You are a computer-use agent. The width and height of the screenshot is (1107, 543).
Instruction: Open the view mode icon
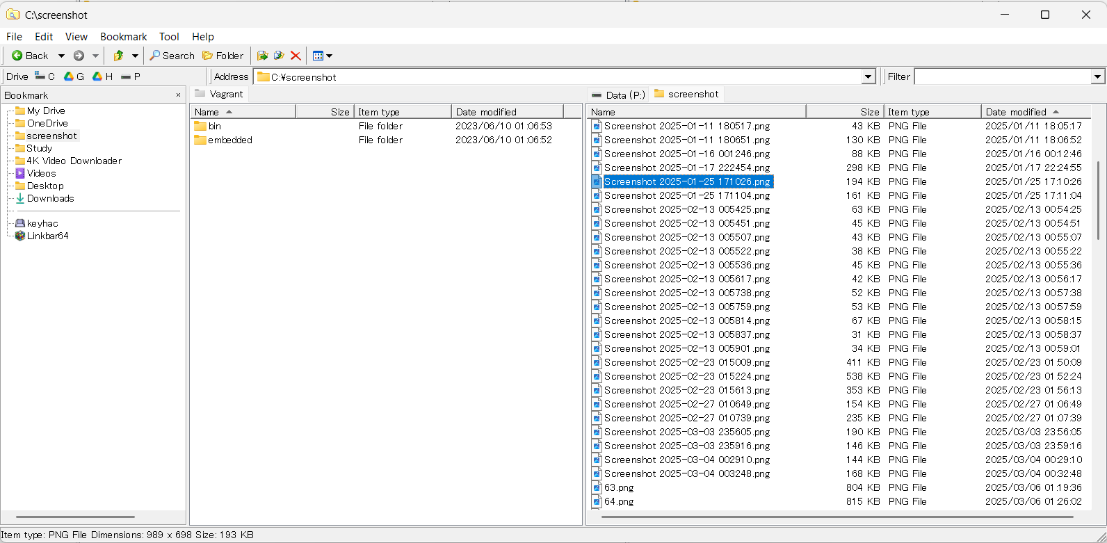(318, 56)
